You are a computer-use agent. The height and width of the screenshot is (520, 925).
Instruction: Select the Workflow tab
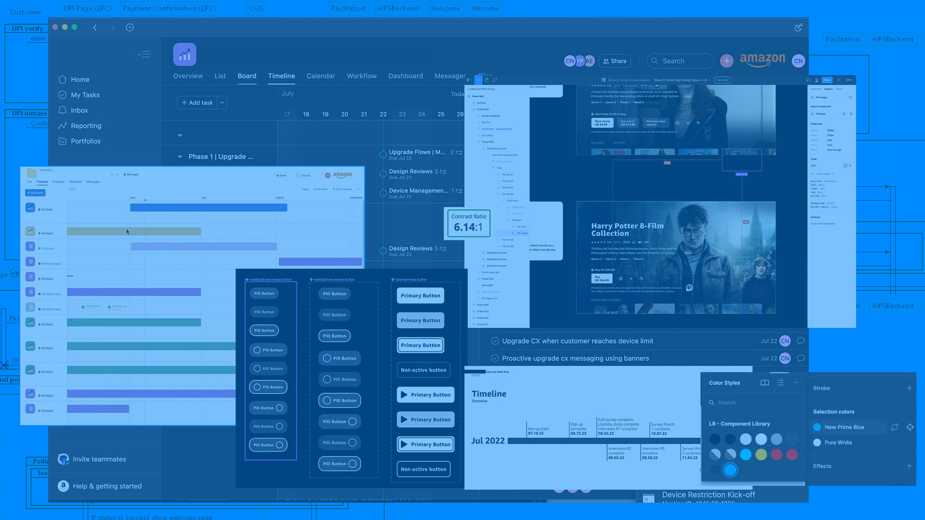coord(362,76)
